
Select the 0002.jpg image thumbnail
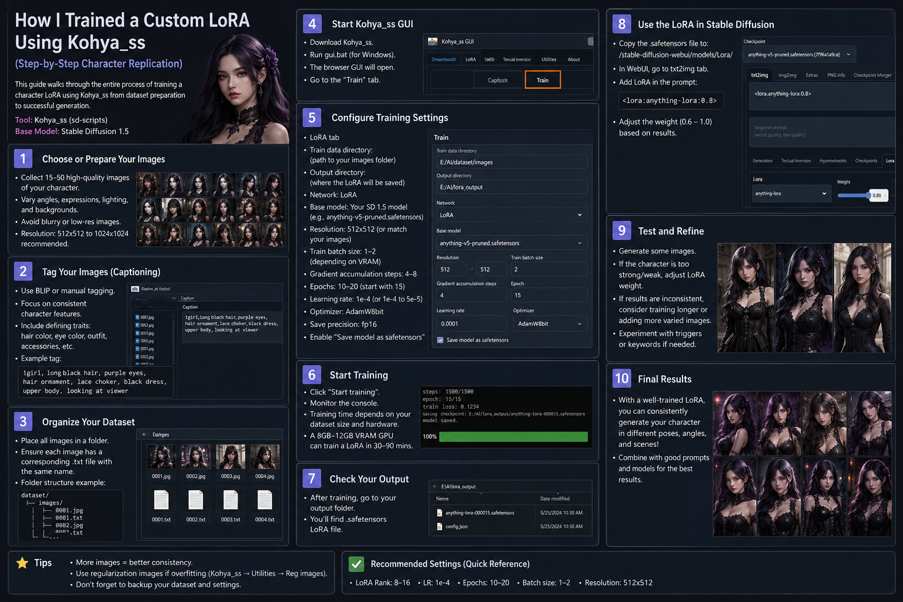coord(196,457)
